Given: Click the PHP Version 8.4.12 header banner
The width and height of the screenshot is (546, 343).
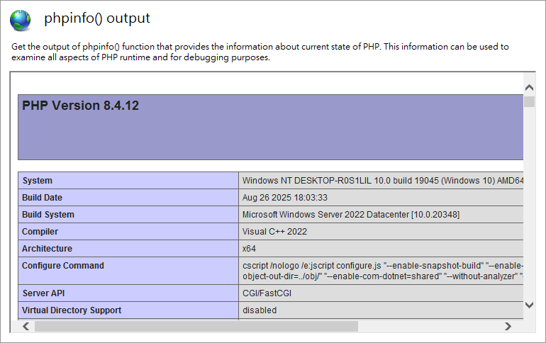Looking at the screenshot, I should point(269,127).
